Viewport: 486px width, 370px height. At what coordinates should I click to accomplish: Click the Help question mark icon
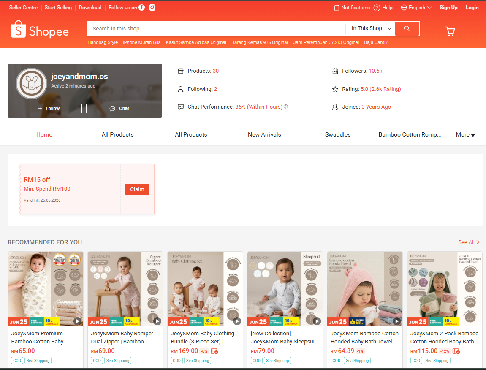(377, 8)
